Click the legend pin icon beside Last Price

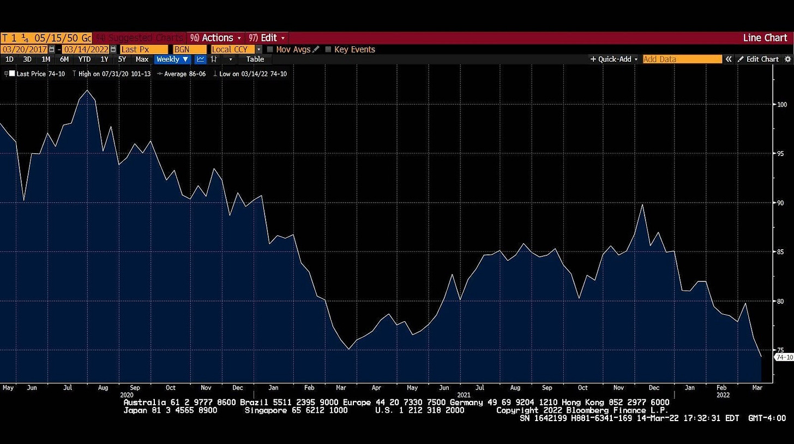pos(6,74)
